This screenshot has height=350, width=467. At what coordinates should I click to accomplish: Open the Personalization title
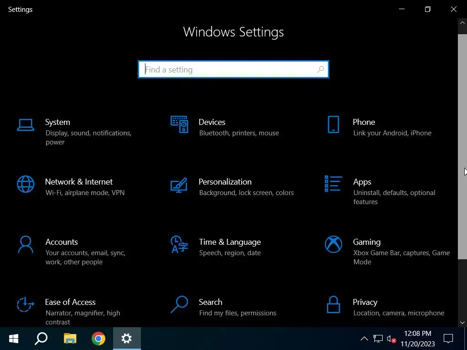(x=225, y=182)
